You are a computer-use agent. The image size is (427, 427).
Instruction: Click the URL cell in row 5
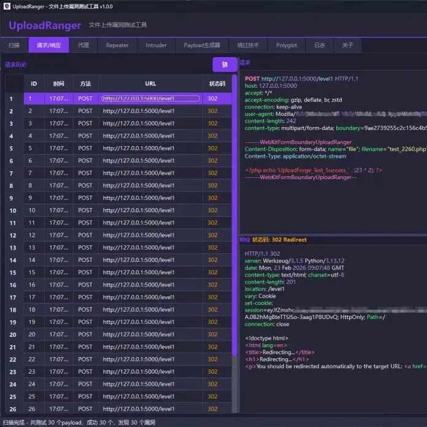[150, 148]
